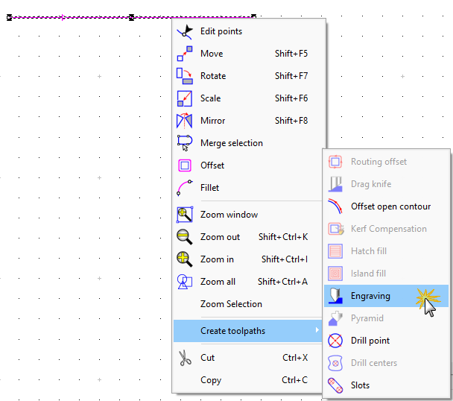
Task: Select the Fillet curve icon
Action: point(184,188)
